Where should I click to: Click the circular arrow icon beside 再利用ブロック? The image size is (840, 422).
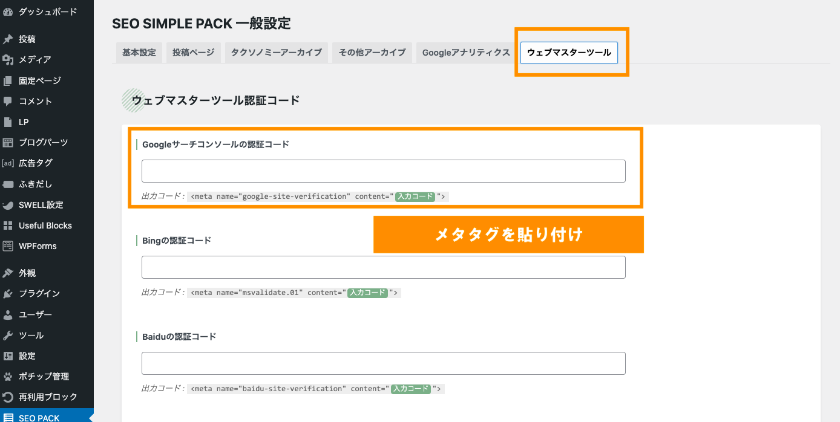click(x=8, y=397)
